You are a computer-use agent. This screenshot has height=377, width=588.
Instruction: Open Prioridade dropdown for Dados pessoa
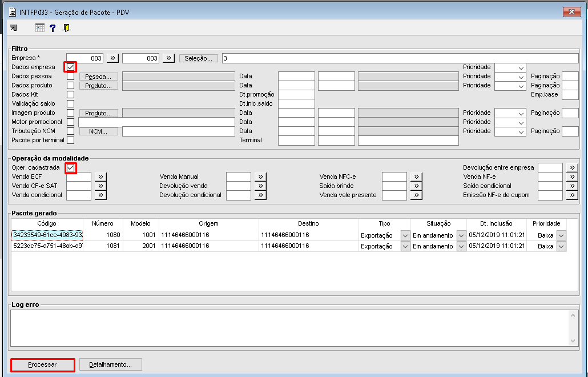pos(521,77)
